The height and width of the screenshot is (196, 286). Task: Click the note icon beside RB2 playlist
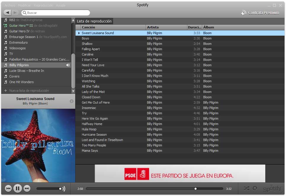tap(6, 20)
